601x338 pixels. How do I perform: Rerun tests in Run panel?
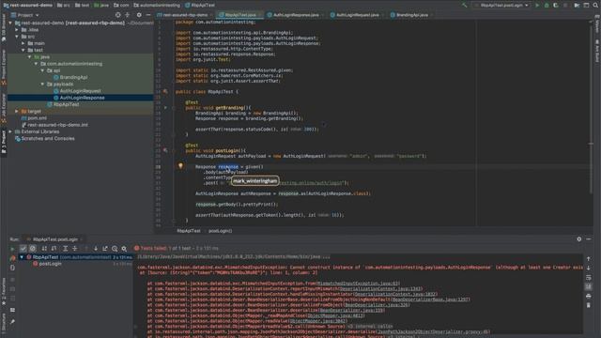pos(12,249)
